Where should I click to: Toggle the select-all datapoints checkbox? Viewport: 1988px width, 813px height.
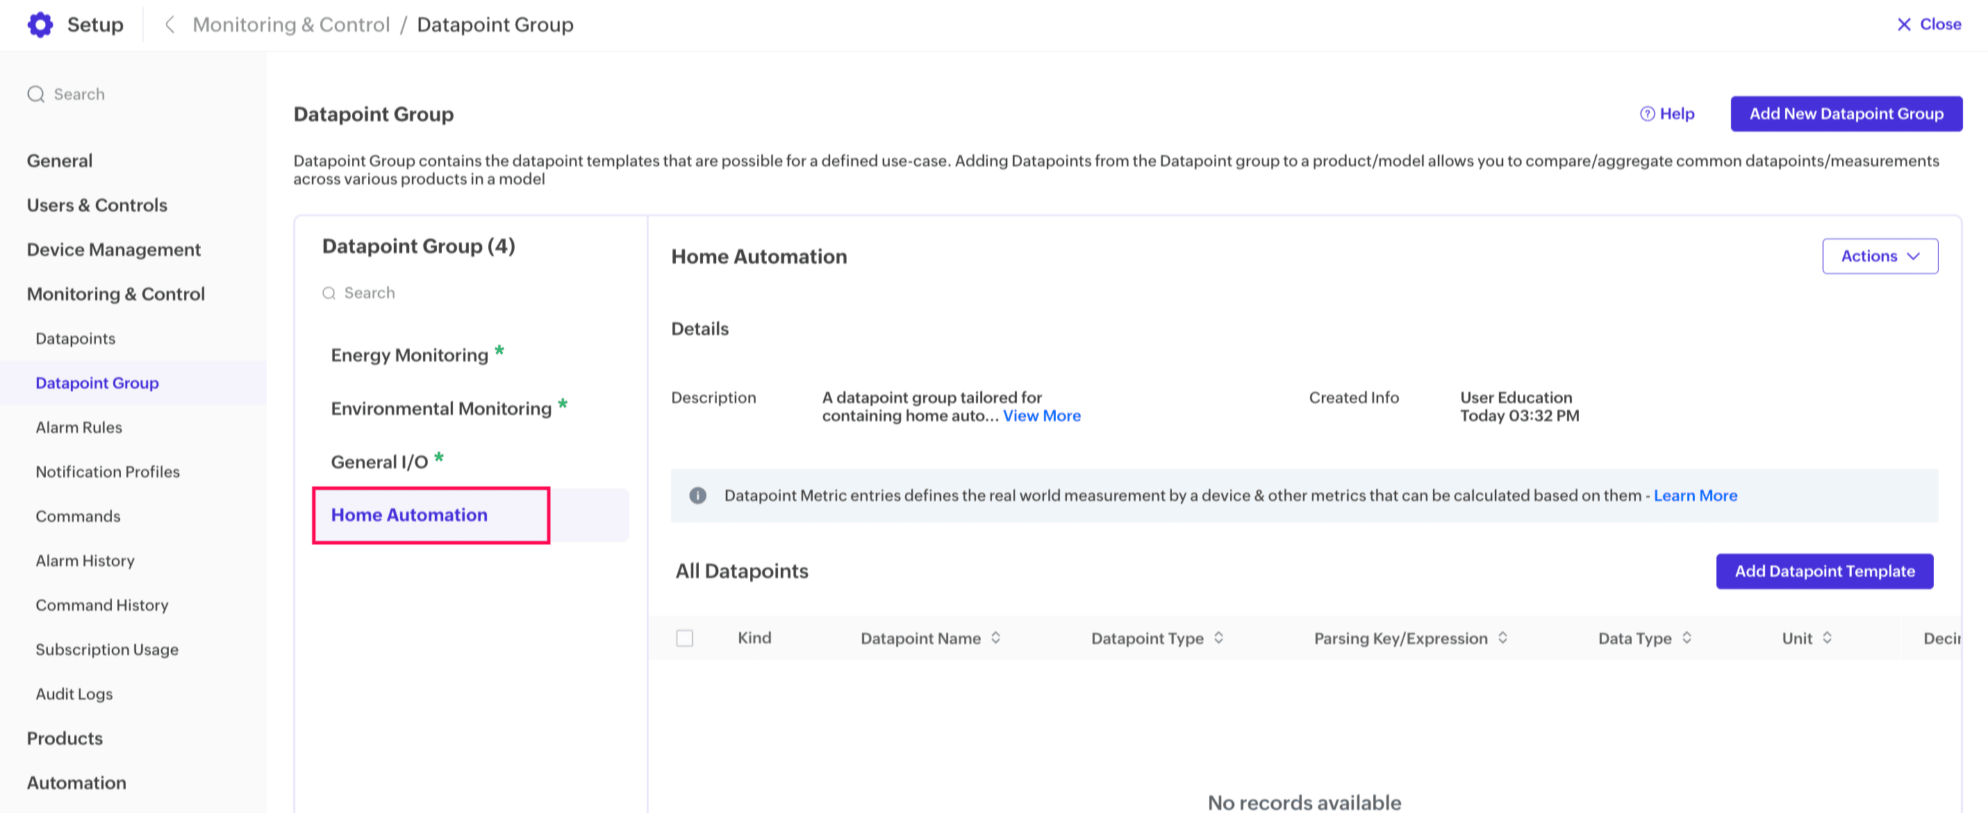coord(684,638)
